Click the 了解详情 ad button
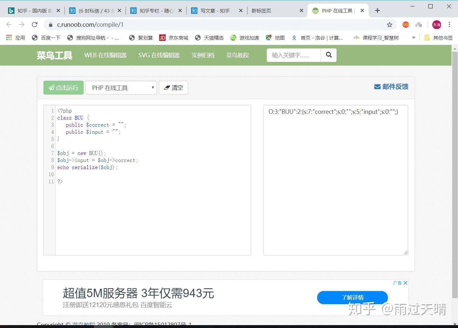Screen dimensions: 458x328 [353, 297]
